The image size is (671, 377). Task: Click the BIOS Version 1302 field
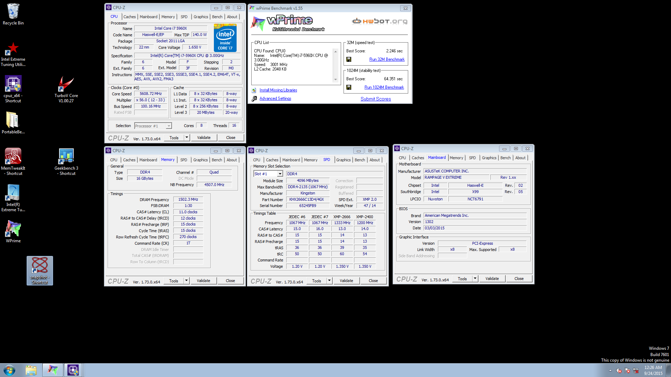click(475, 222)
